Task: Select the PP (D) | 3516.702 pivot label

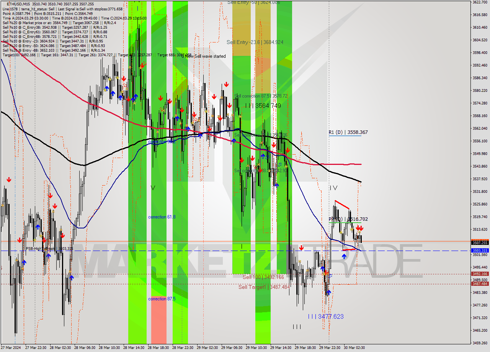Action: point(348,219)
